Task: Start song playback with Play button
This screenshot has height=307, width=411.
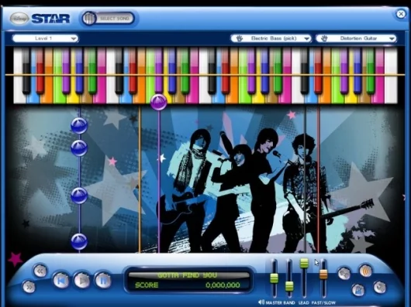Action: tap(82, 281)
